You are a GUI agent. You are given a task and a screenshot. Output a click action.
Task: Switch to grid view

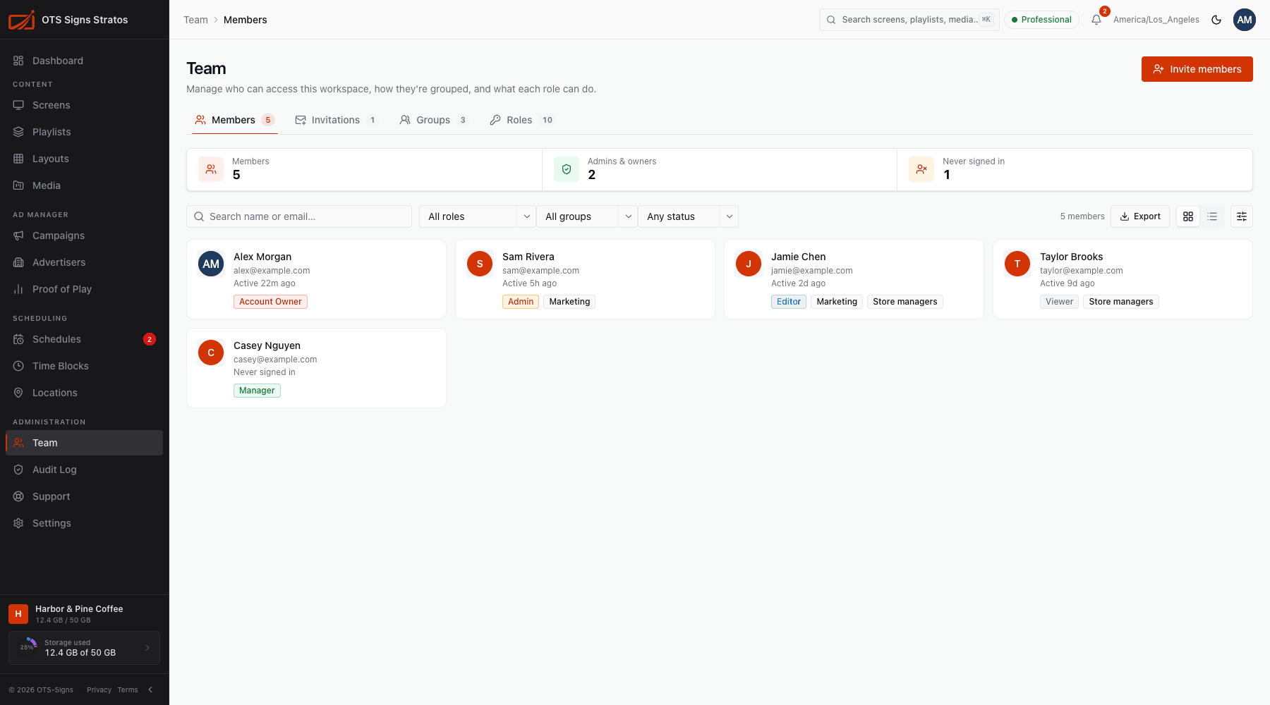click(x=1188, y=216)
